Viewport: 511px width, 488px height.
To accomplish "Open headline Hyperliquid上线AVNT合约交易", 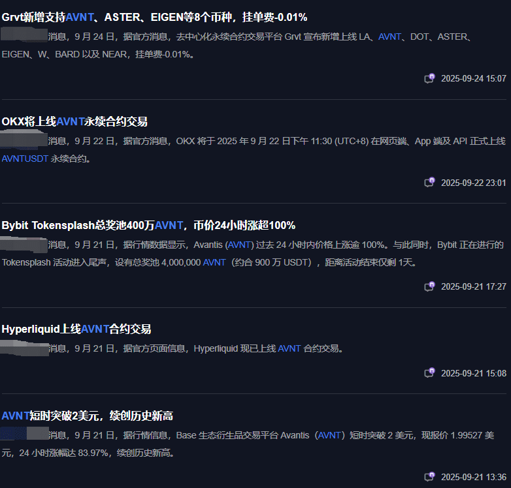I will (76, 329).
